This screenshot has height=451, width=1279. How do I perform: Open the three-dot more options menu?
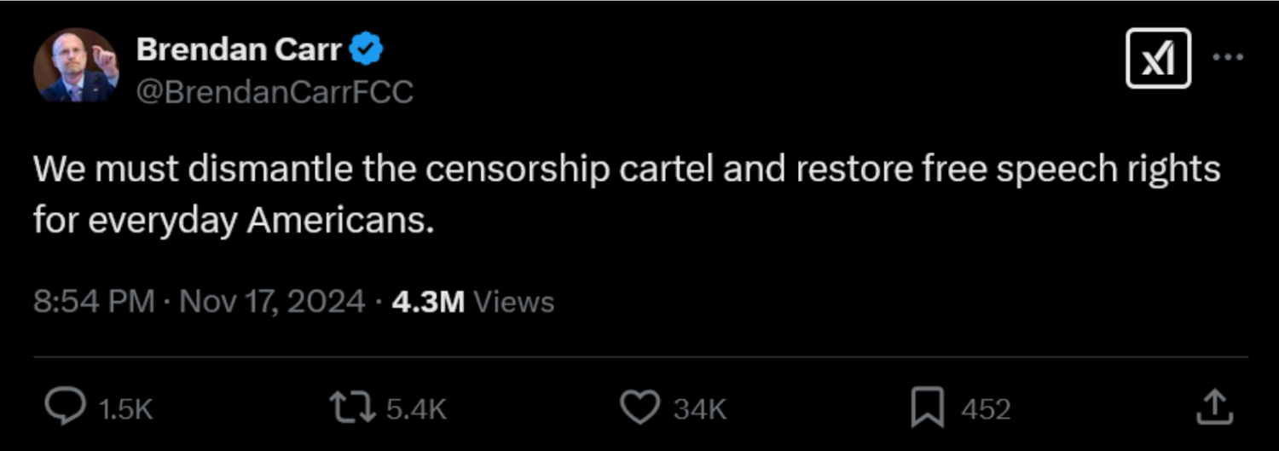(1228, 58)
